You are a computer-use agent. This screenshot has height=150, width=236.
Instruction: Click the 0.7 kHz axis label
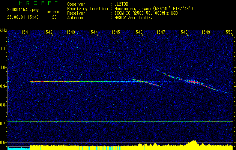pos(3,124)
